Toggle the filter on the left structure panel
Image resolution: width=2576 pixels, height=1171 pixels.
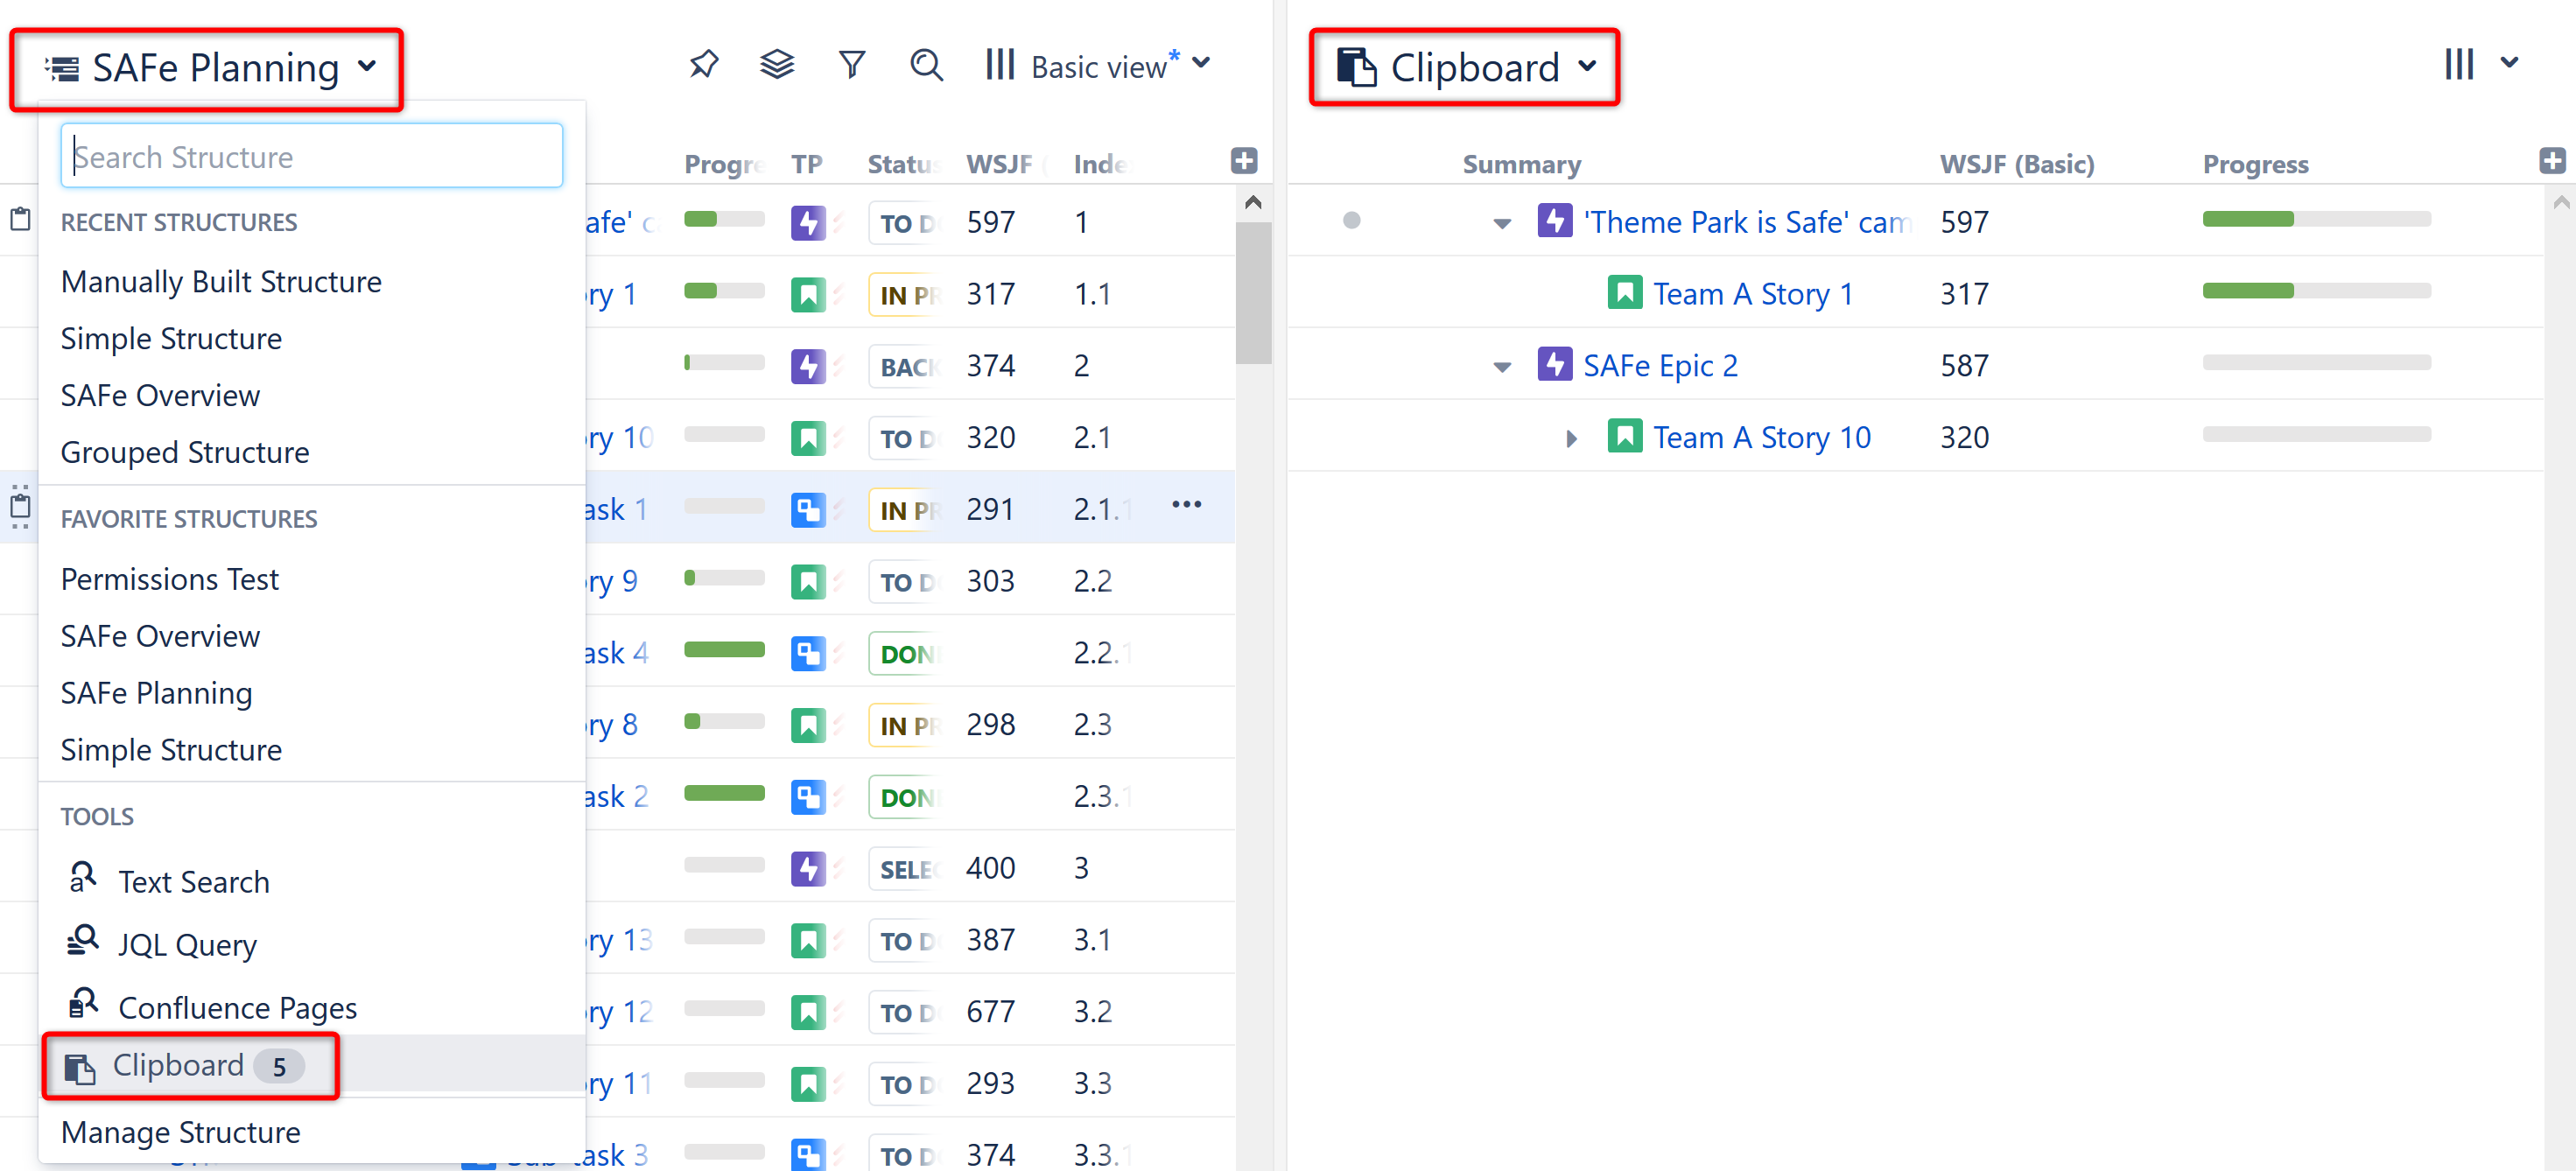852,63
